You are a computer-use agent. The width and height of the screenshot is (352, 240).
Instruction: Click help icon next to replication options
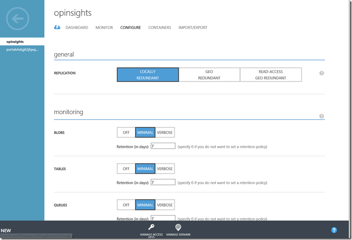(321, 73)
